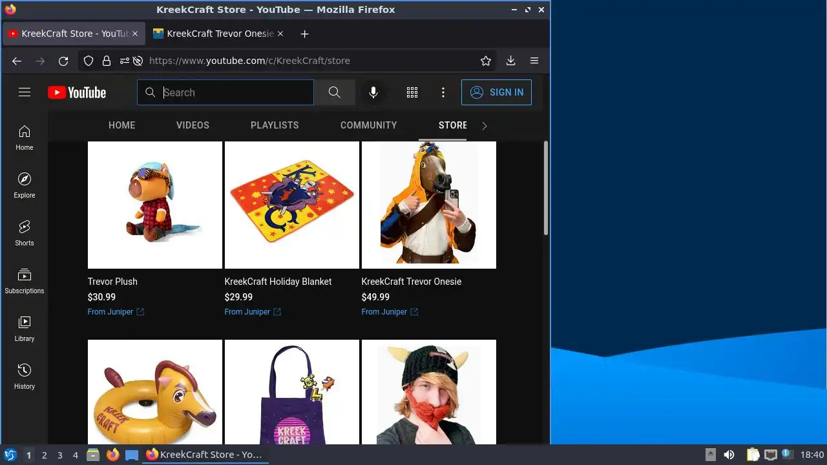Open the YouTube apps grid

412,92
